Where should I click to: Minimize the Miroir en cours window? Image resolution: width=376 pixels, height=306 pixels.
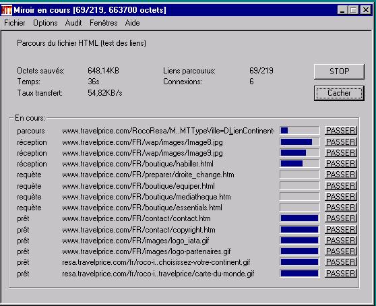point(342,10)
